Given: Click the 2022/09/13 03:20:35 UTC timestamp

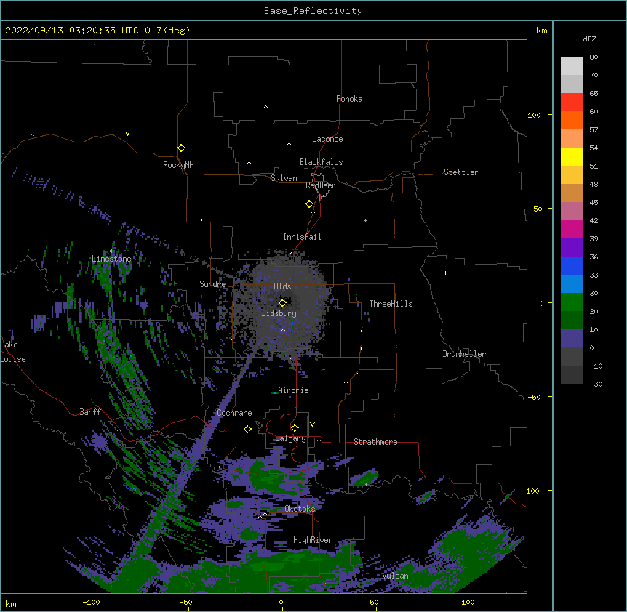Looking at the screenshot, I should [x=72, y=31].
